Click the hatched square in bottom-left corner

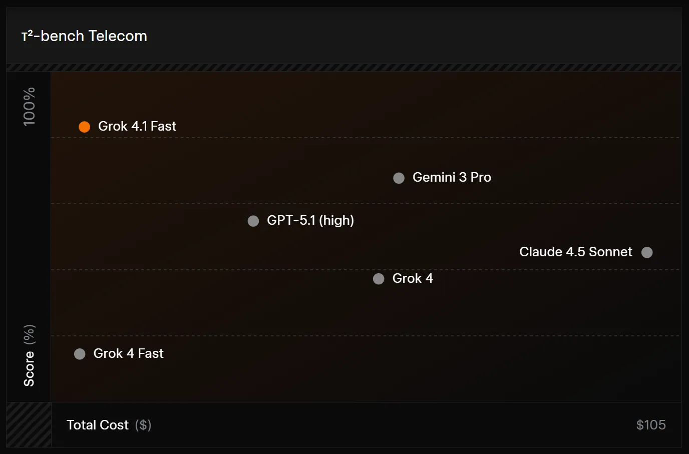(x=29, y=424)
